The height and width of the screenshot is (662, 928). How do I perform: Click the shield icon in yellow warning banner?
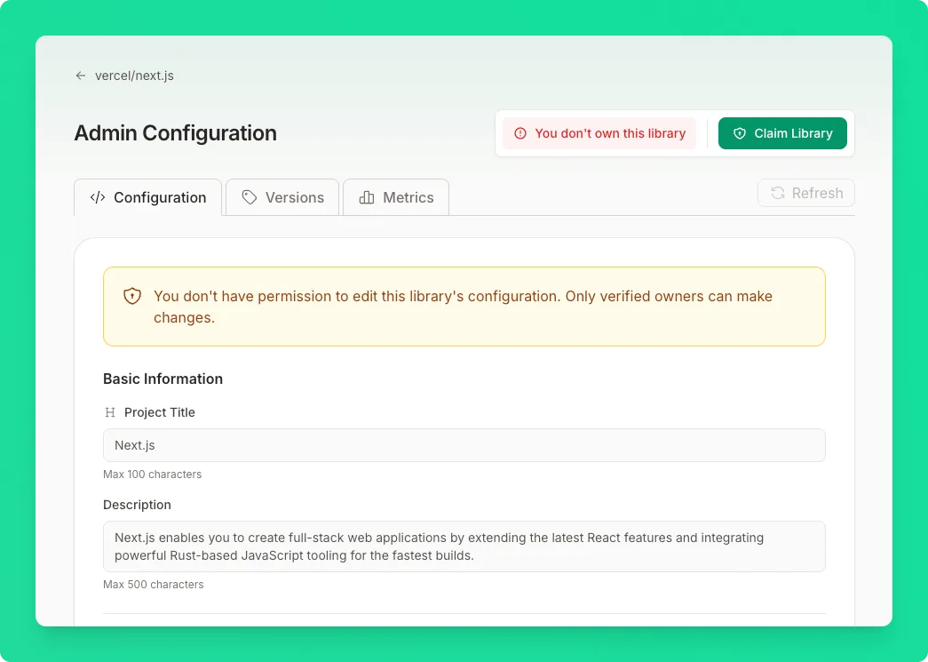tap(132, 296)
